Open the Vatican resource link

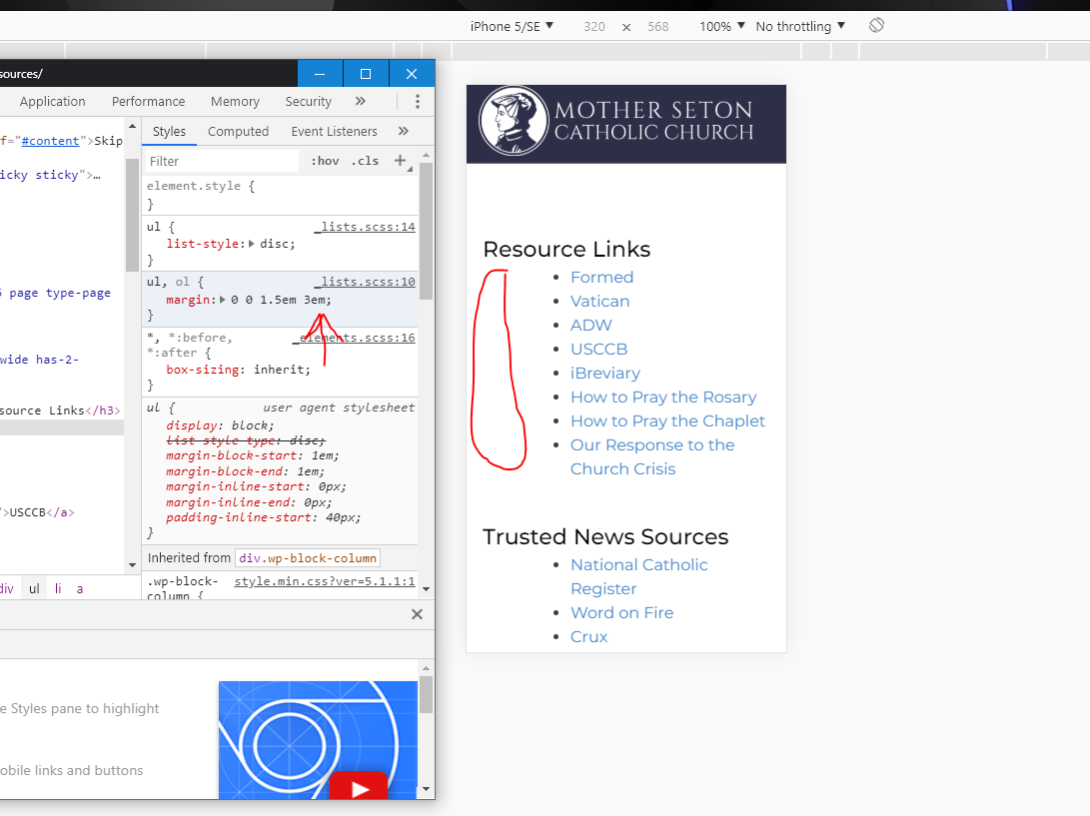599,301
